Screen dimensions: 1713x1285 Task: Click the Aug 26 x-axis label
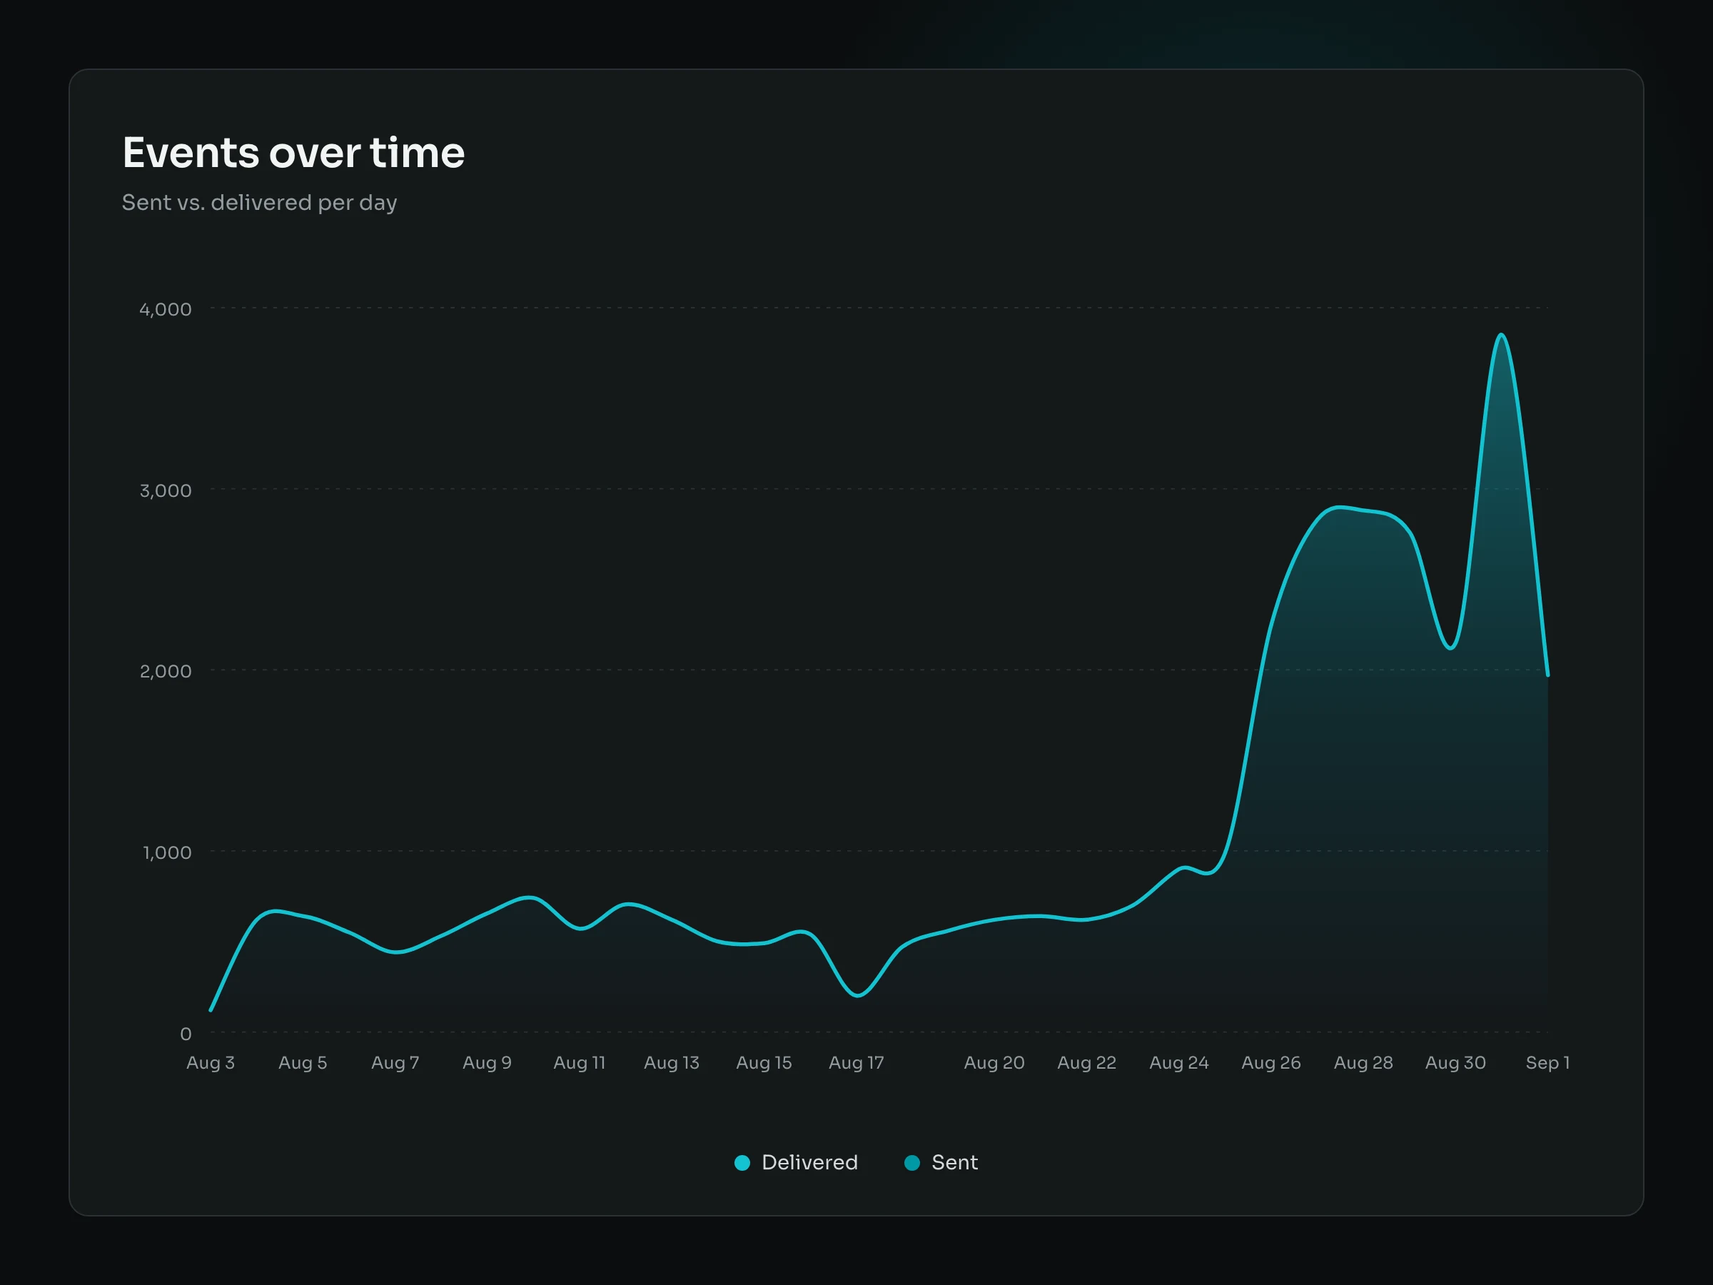(1270, 1063)
